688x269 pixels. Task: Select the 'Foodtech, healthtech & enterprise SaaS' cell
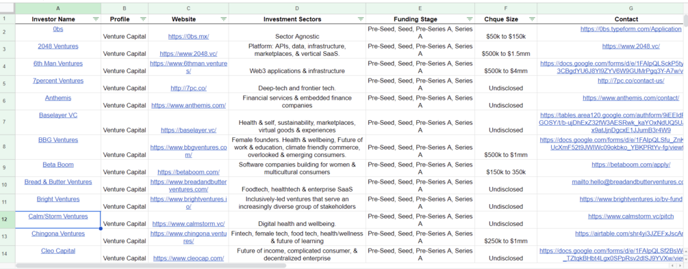[298, 186]
